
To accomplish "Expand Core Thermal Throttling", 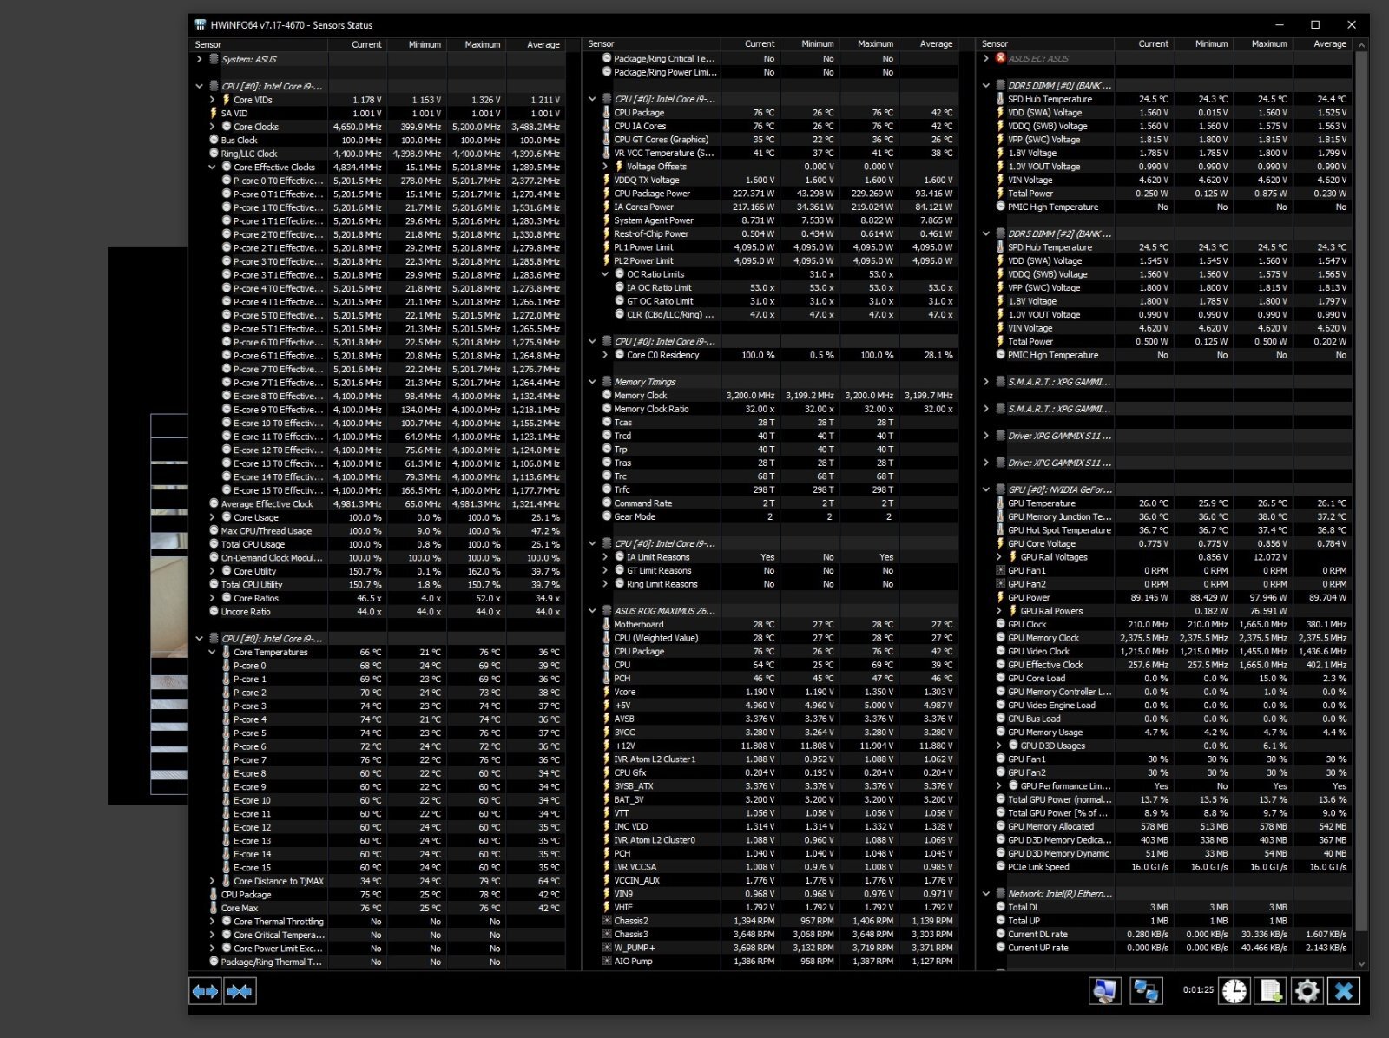I will [x=212, y=922].
